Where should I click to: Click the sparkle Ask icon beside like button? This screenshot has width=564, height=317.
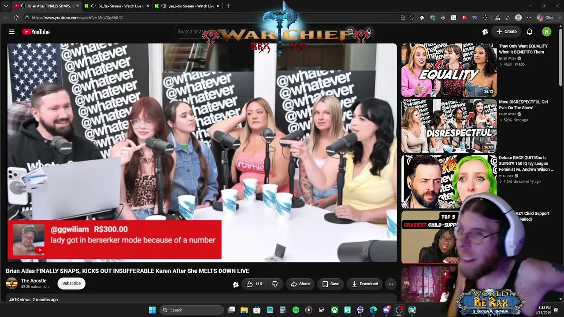point(236,284)
